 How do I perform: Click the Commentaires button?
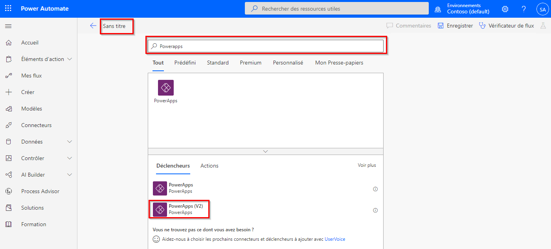pos(409,26)
